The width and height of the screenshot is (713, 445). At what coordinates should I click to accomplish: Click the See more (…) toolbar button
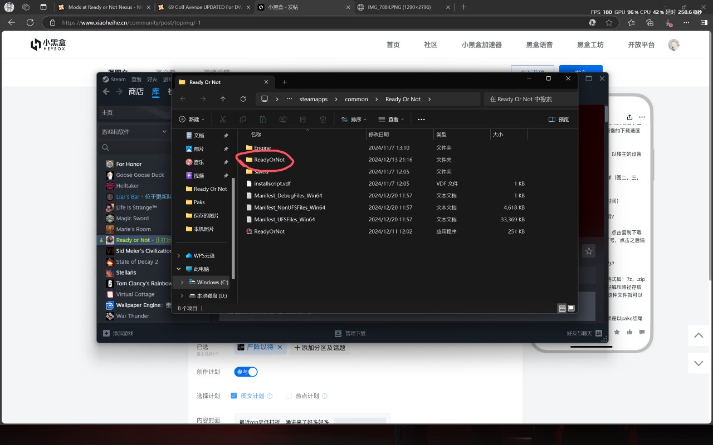point(421,120)
